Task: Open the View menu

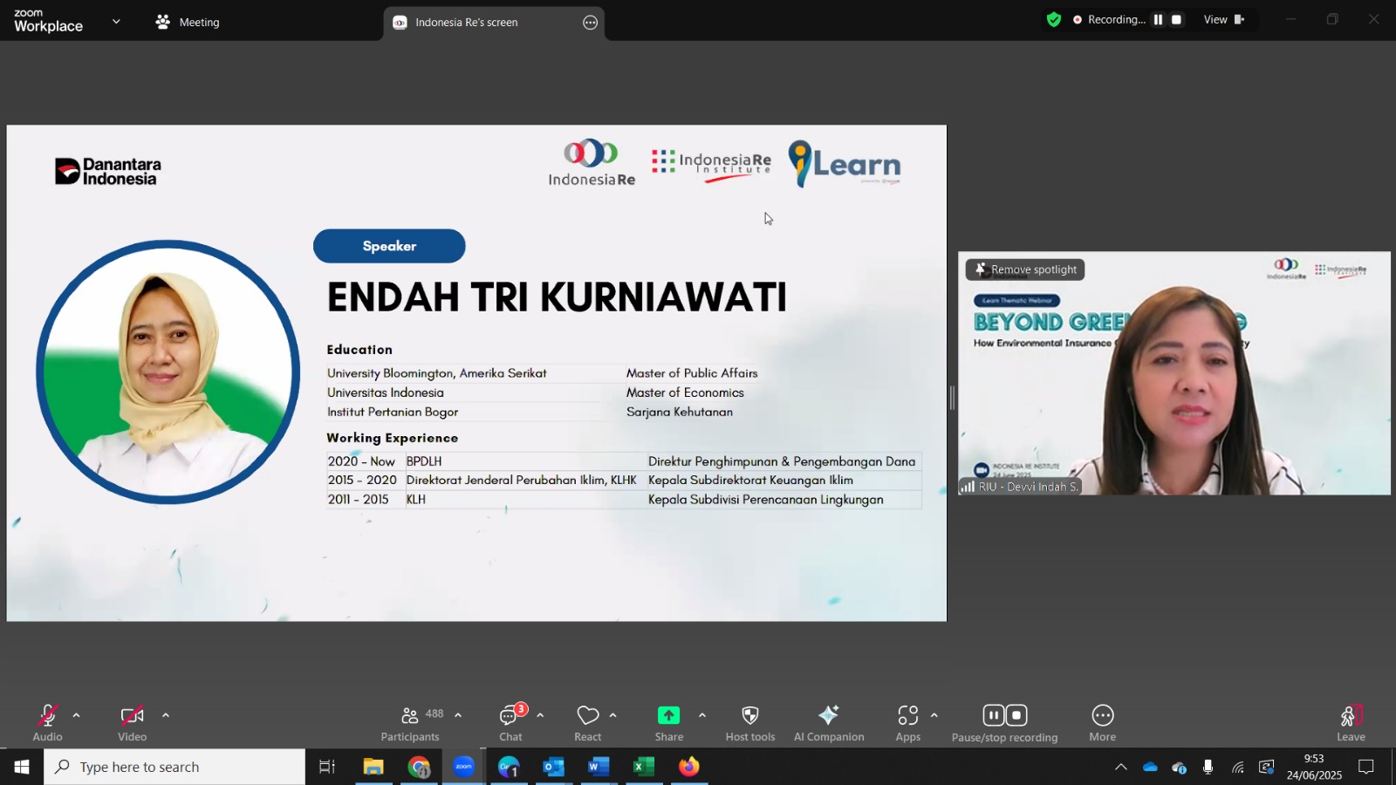Action: tap(1224, 20)
